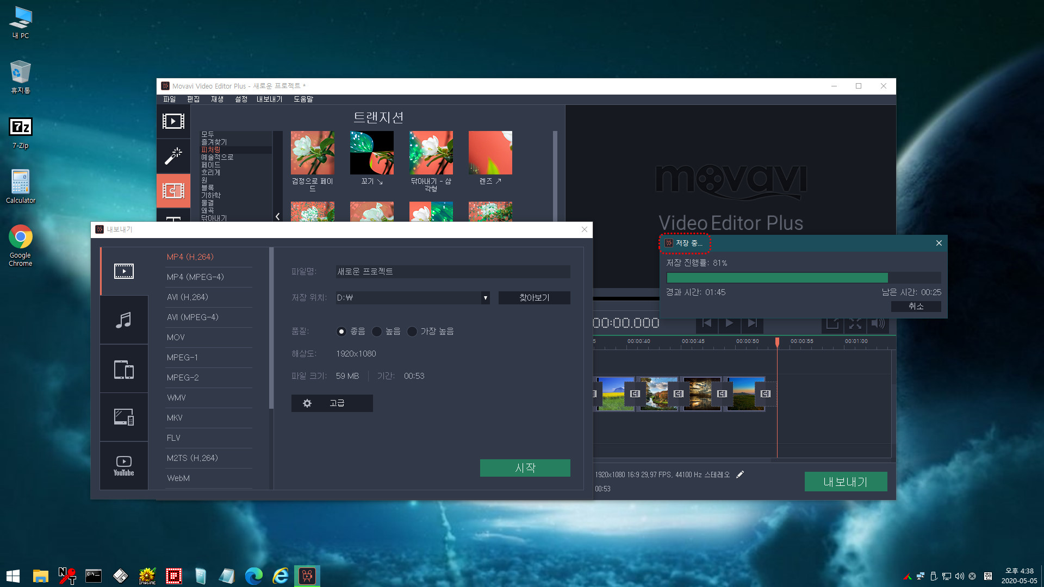This screenshot has width=1044, height=587.
Task: Open the 파일 menu
Action: tap(170, 99)
